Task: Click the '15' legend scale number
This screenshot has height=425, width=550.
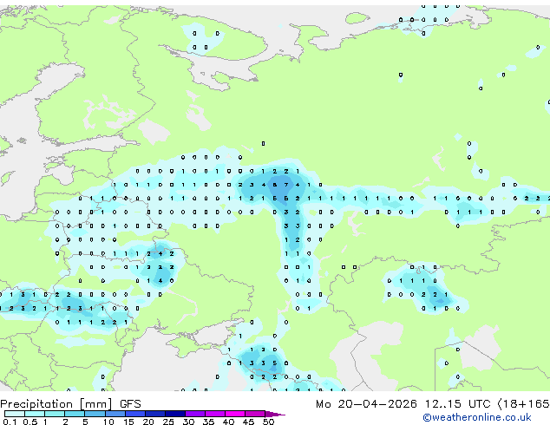Action: 128,422
